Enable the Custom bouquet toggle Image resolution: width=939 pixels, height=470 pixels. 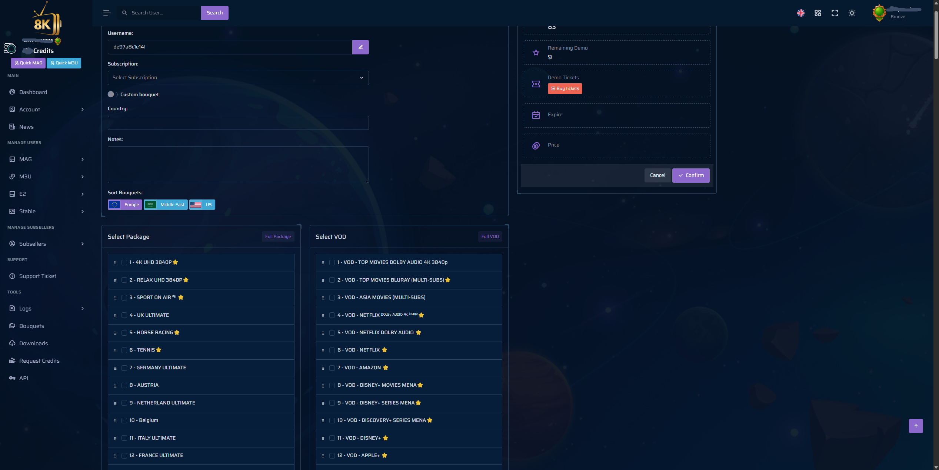point(113,94)
